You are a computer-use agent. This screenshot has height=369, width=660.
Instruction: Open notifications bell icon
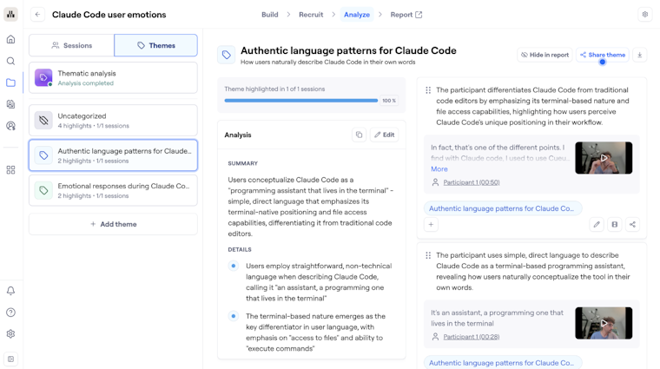coord(11,291)
